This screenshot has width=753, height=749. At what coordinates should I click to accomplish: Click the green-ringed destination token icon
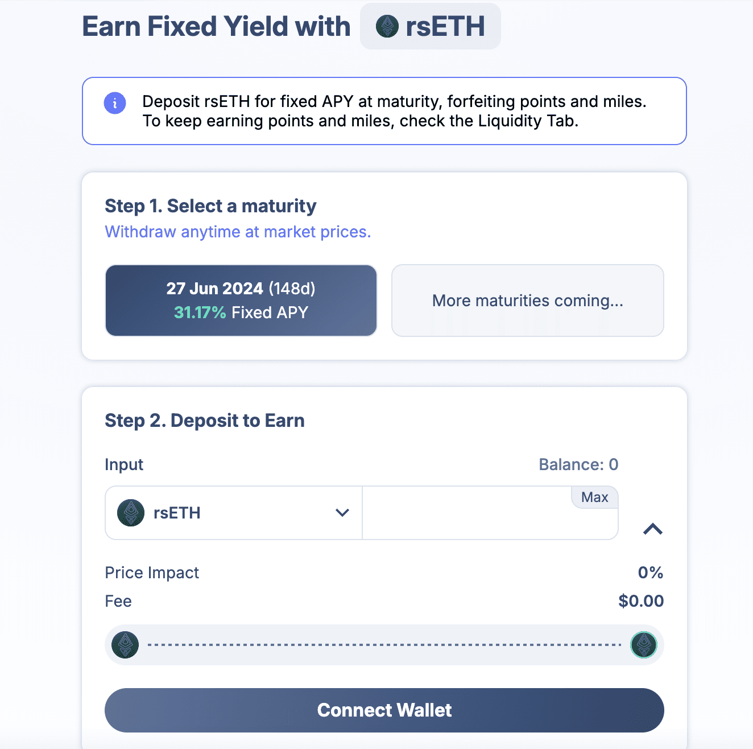[x=644, y=645]
